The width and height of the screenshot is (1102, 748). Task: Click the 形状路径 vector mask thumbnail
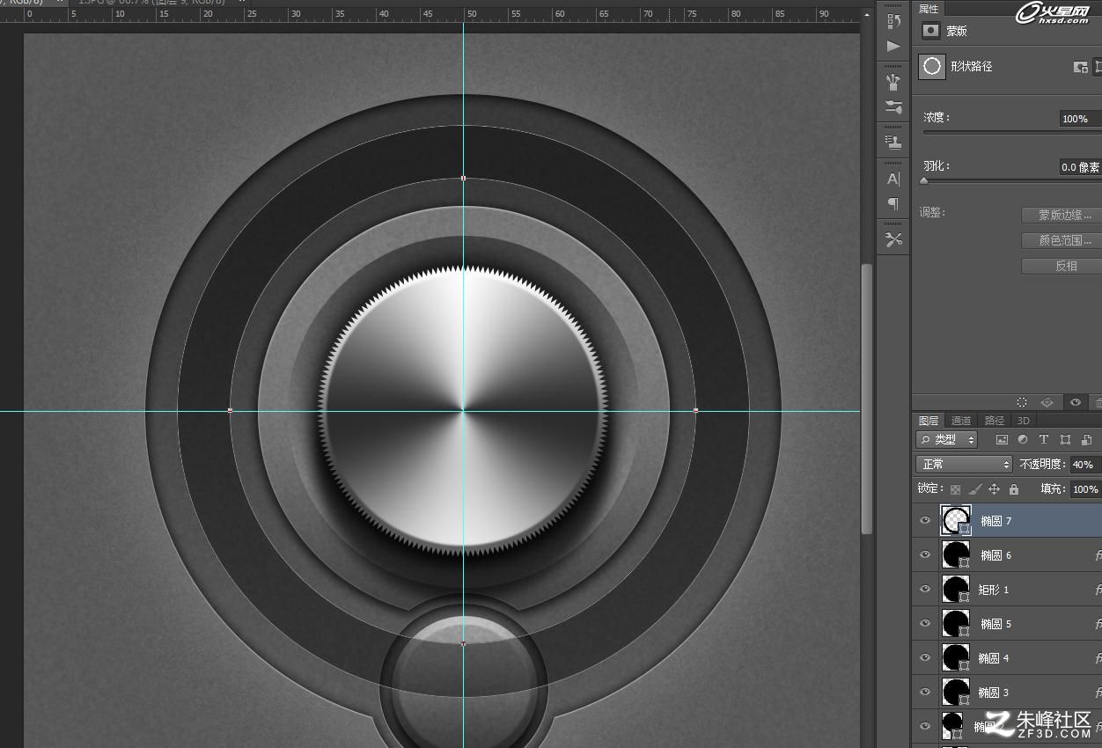click(x=932, y=67)
